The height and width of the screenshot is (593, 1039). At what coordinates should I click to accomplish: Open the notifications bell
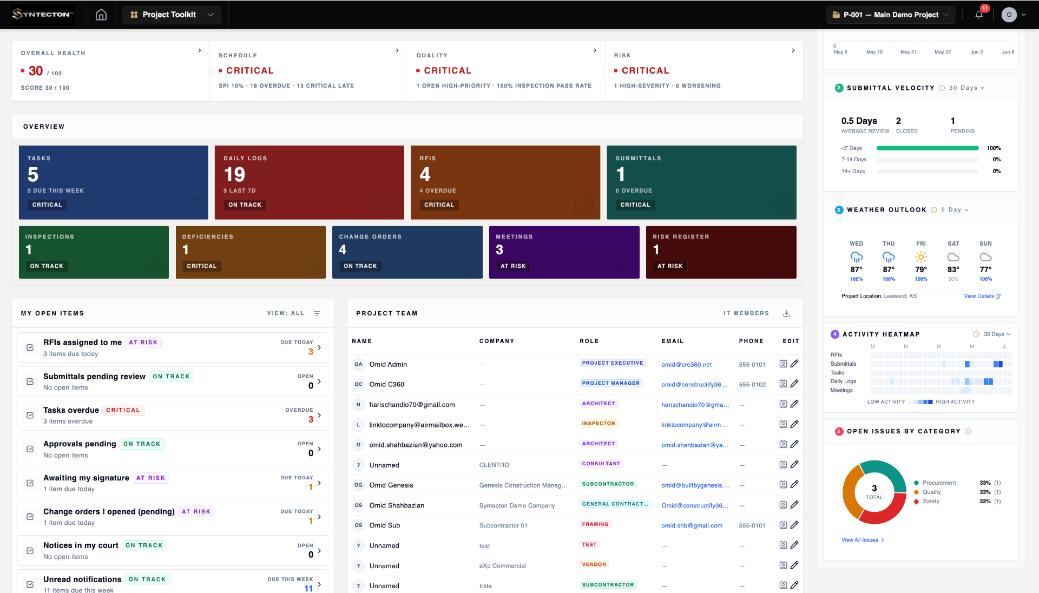coord(979,15)
